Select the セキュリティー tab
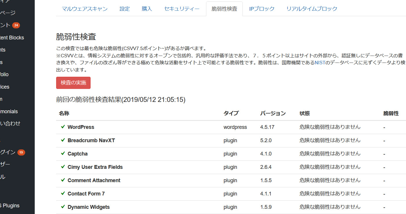 click(x=182, y=9)
